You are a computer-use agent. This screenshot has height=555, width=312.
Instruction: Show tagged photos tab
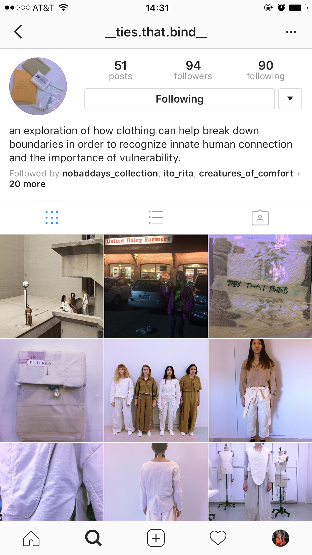[x=260, y=218]
